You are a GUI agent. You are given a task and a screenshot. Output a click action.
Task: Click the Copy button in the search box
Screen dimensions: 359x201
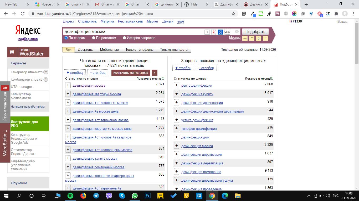pos(227,32)
